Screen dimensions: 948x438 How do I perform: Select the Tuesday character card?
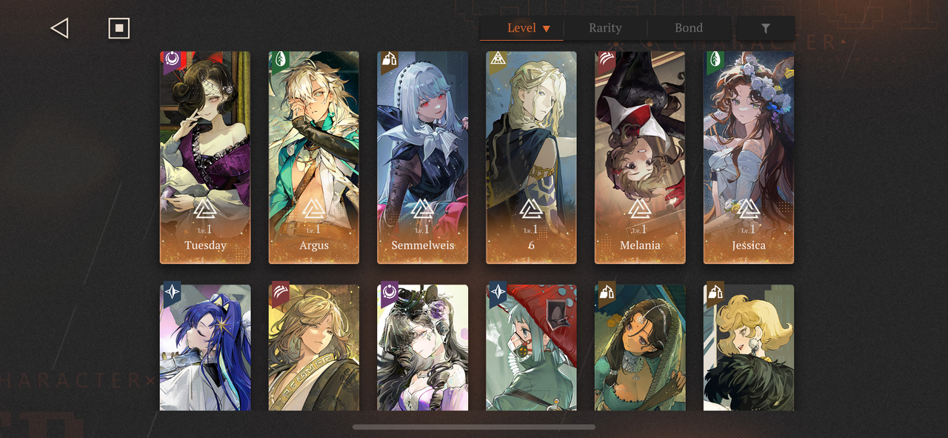(205, 157)
